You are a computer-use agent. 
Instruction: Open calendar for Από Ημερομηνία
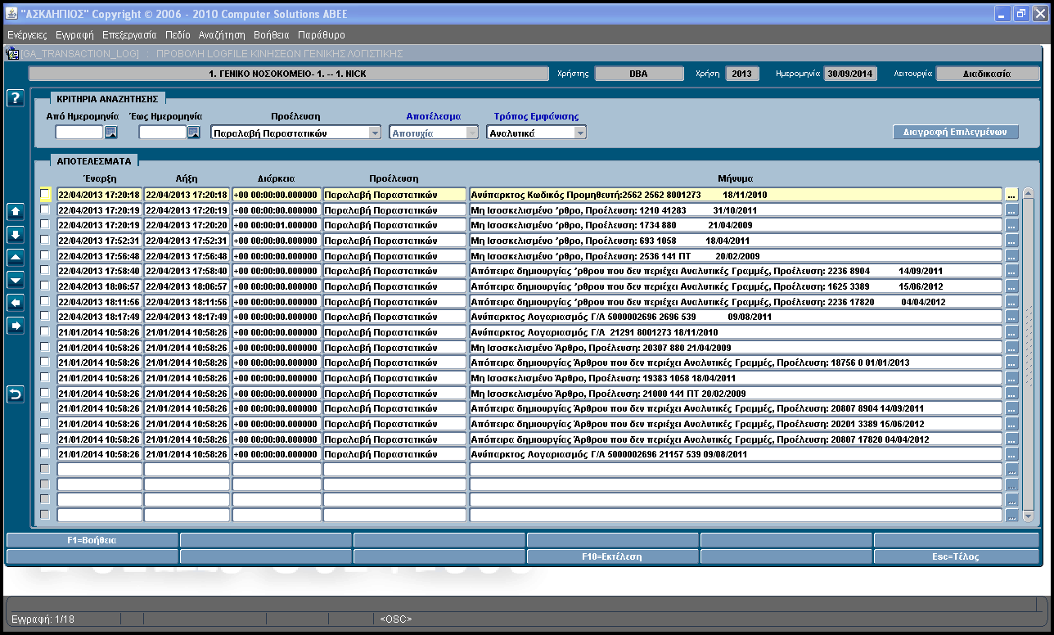click(x=111, y=133)
